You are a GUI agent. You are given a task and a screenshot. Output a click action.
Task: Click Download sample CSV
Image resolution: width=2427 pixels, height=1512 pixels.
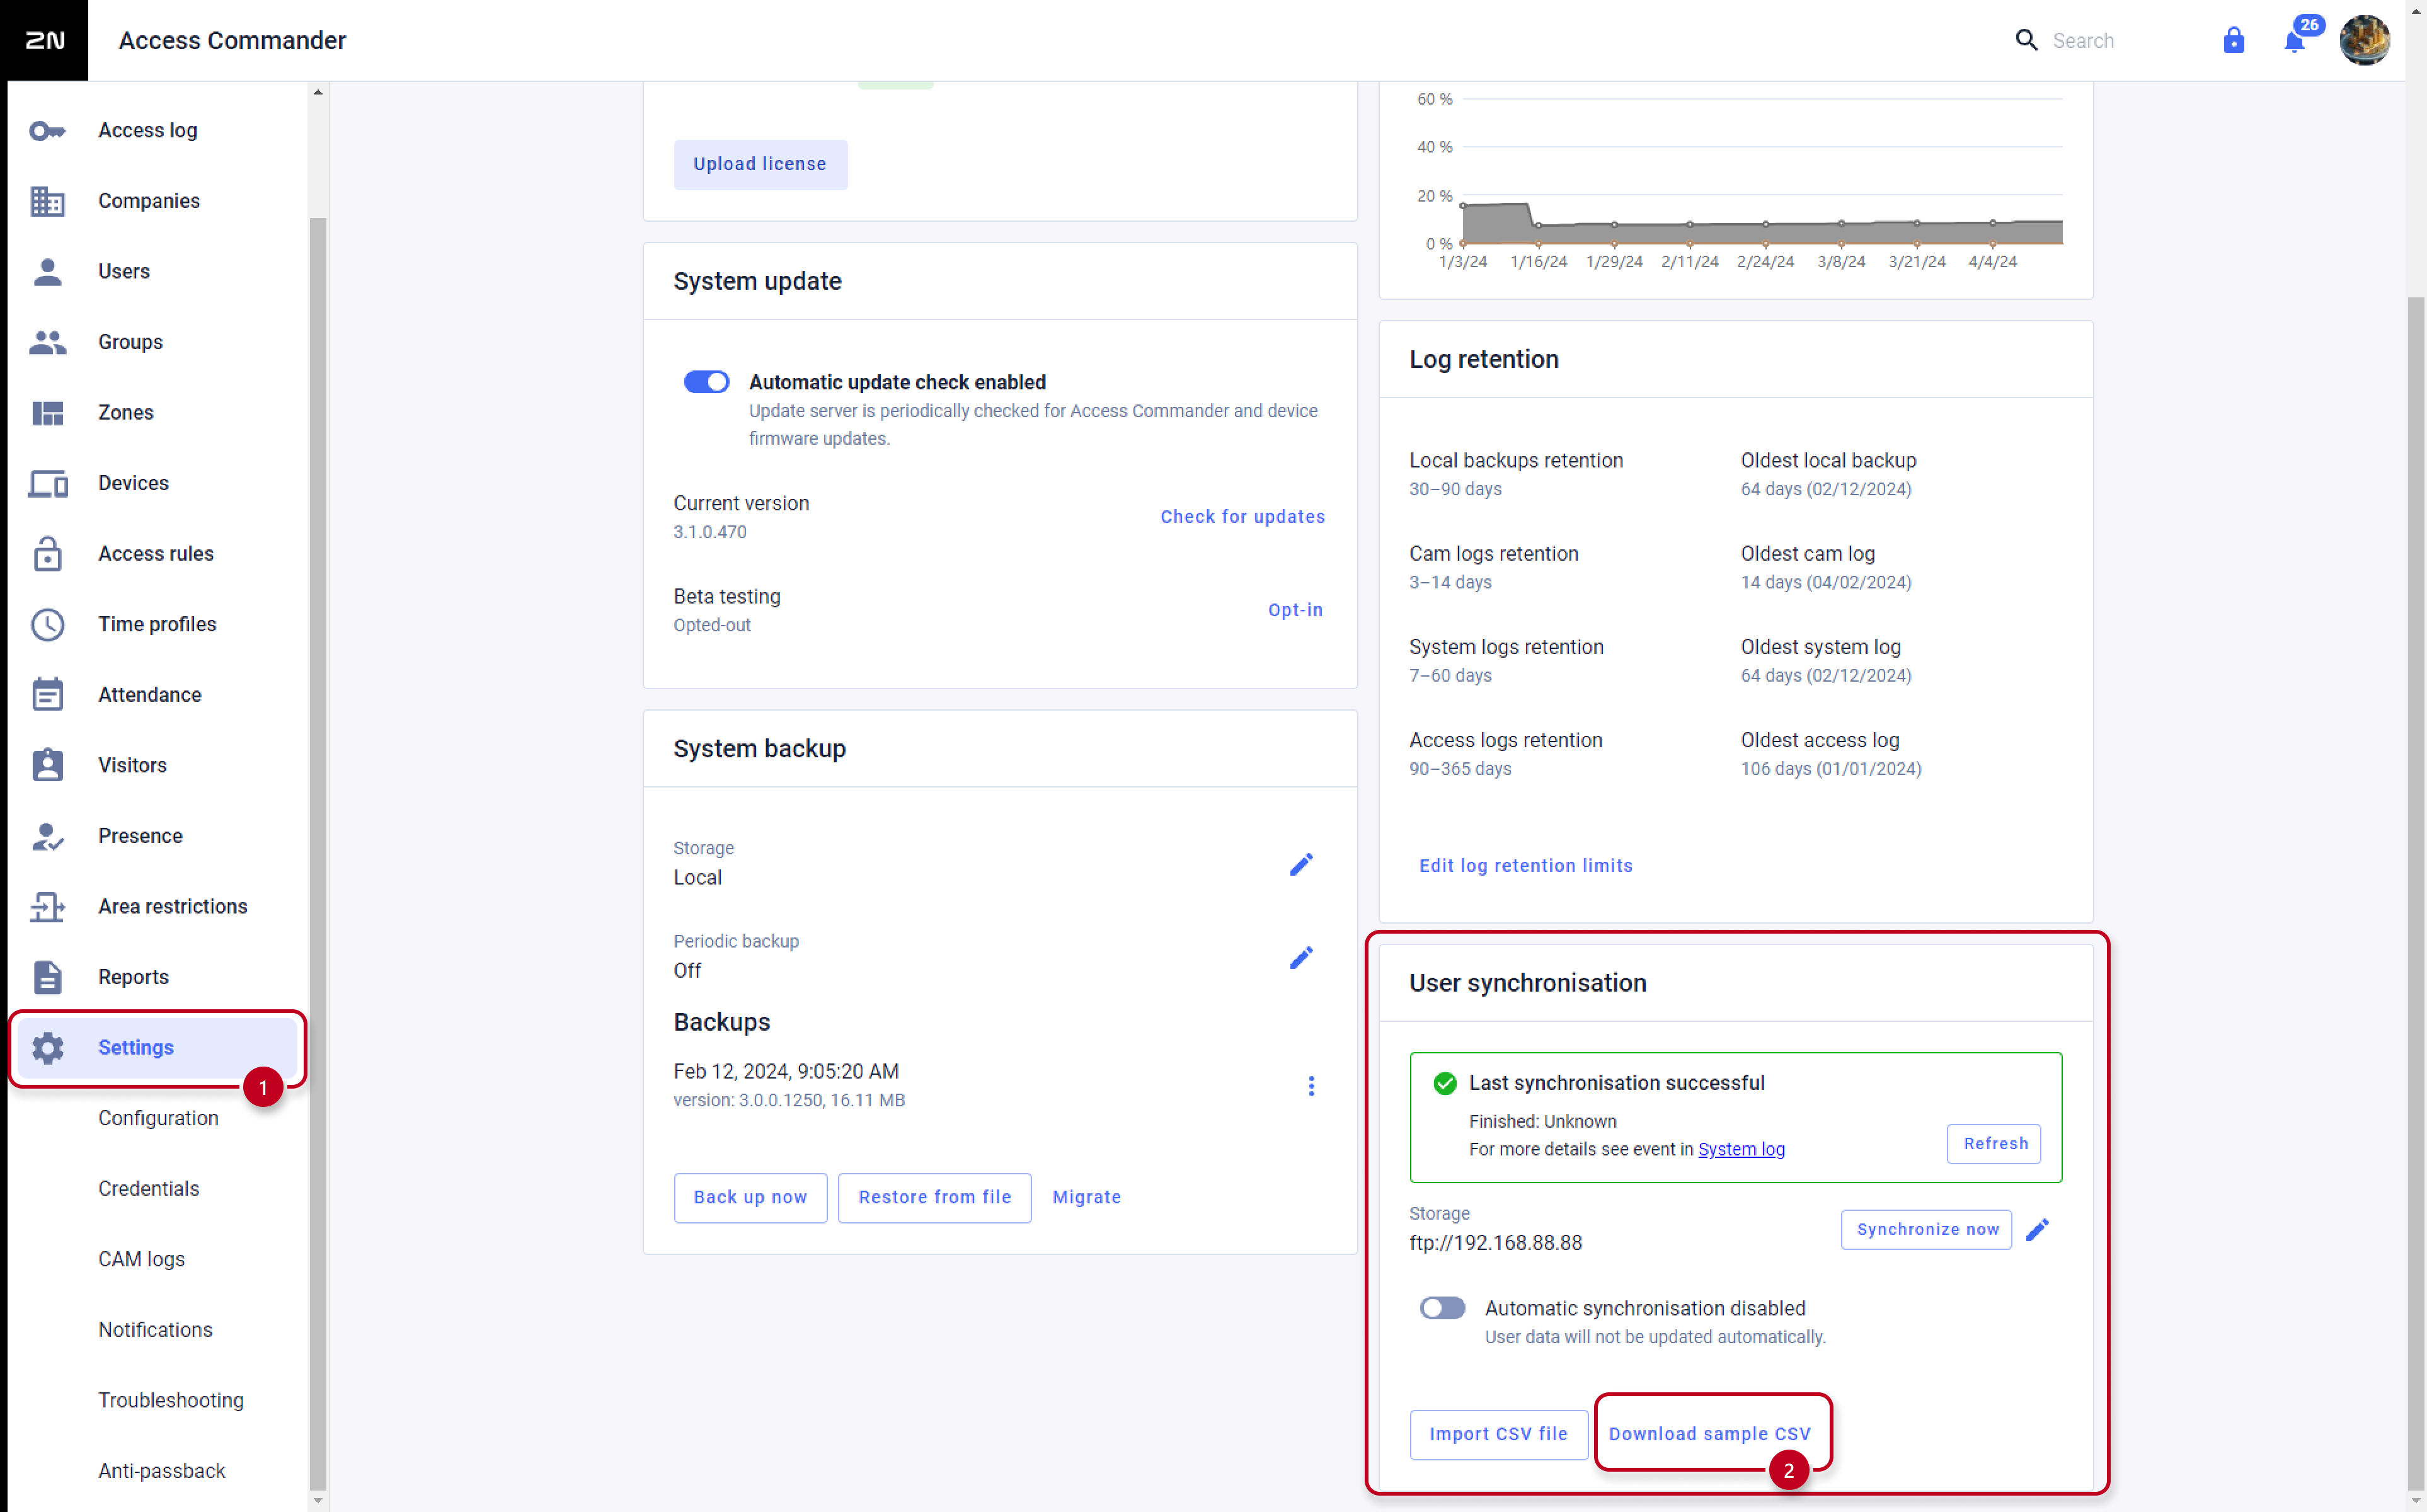coord(1710,1433)
